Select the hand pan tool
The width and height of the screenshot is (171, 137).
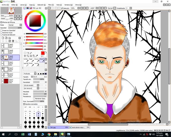34,56
